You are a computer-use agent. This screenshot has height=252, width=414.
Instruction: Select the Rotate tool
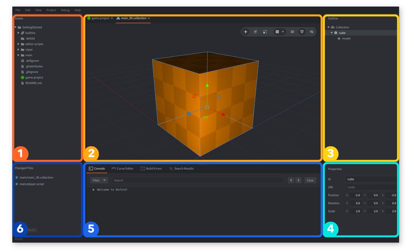pyautogui.click(x=255, y=32)
